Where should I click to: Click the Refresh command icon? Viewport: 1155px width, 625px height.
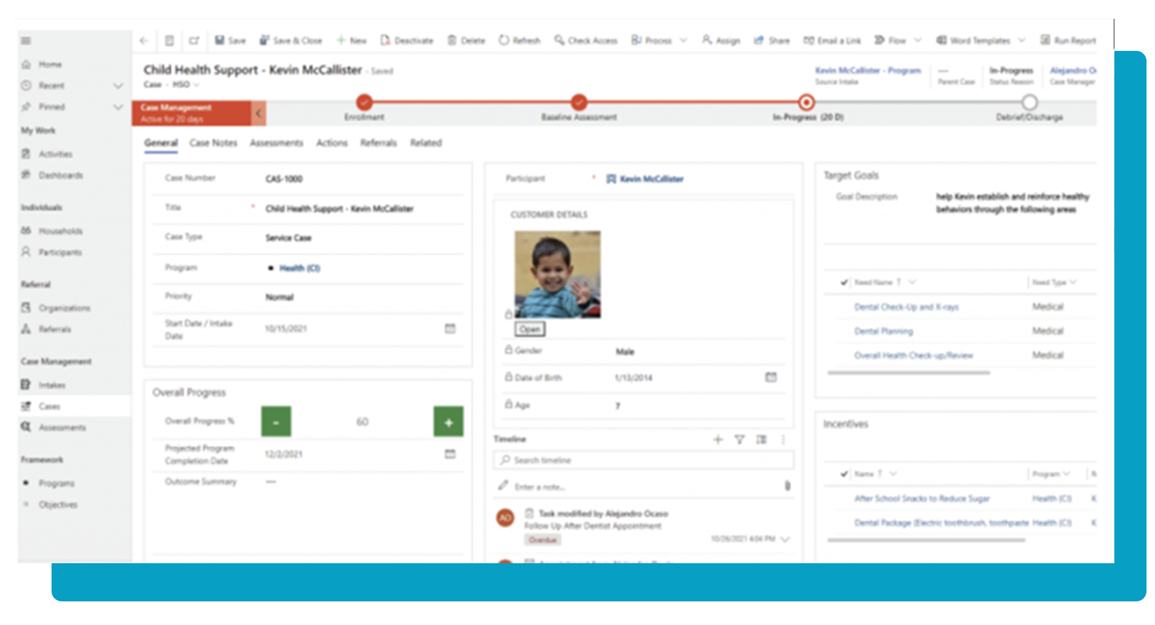click(504, 41)
